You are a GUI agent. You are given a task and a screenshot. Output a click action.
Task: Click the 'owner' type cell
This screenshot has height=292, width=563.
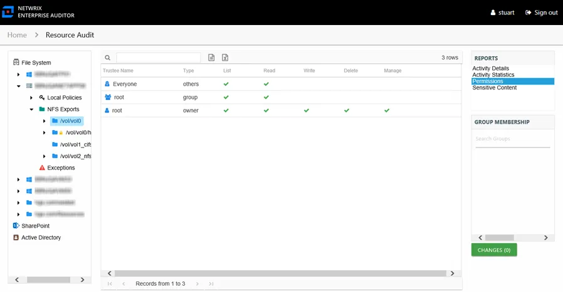tap(191, 110)
